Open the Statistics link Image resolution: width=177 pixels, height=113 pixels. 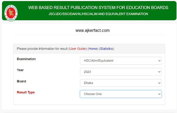coord(106,49)
